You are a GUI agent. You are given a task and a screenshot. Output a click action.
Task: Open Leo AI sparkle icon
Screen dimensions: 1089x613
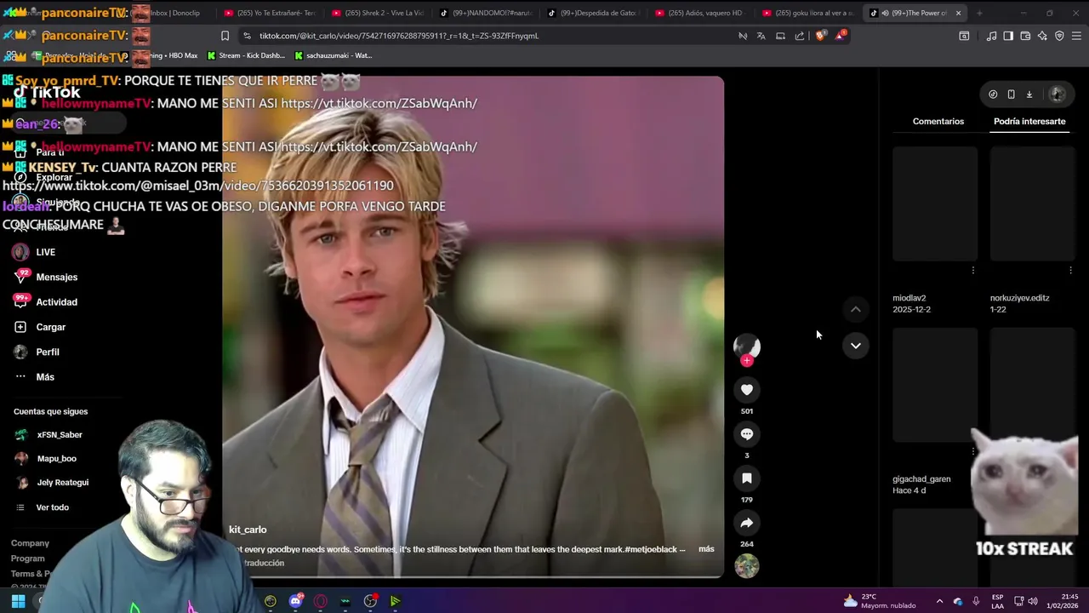(x=1042, y=36)
